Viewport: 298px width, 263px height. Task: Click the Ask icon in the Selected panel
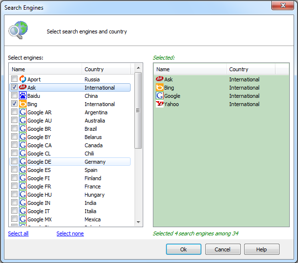[160, 78]
